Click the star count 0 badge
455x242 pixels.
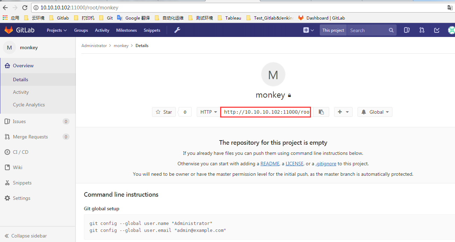185,112
